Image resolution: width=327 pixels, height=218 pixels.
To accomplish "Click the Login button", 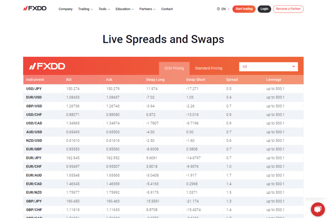I will (x=264, y=9).
